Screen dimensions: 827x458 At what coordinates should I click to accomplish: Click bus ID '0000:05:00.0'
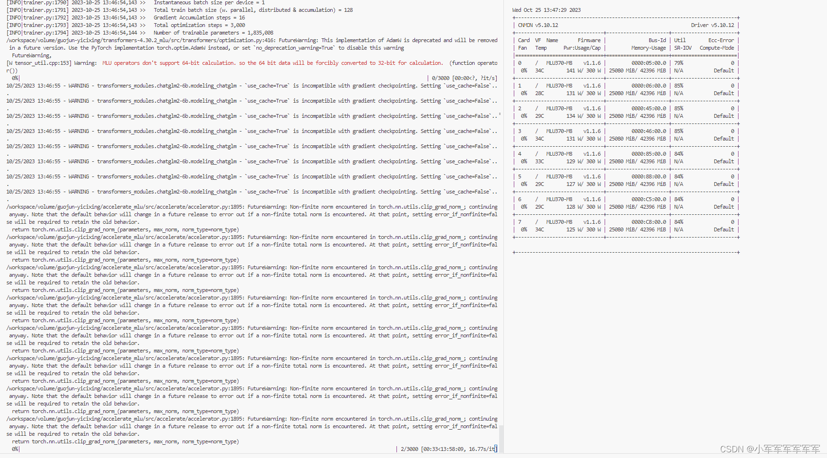[649, 63]
